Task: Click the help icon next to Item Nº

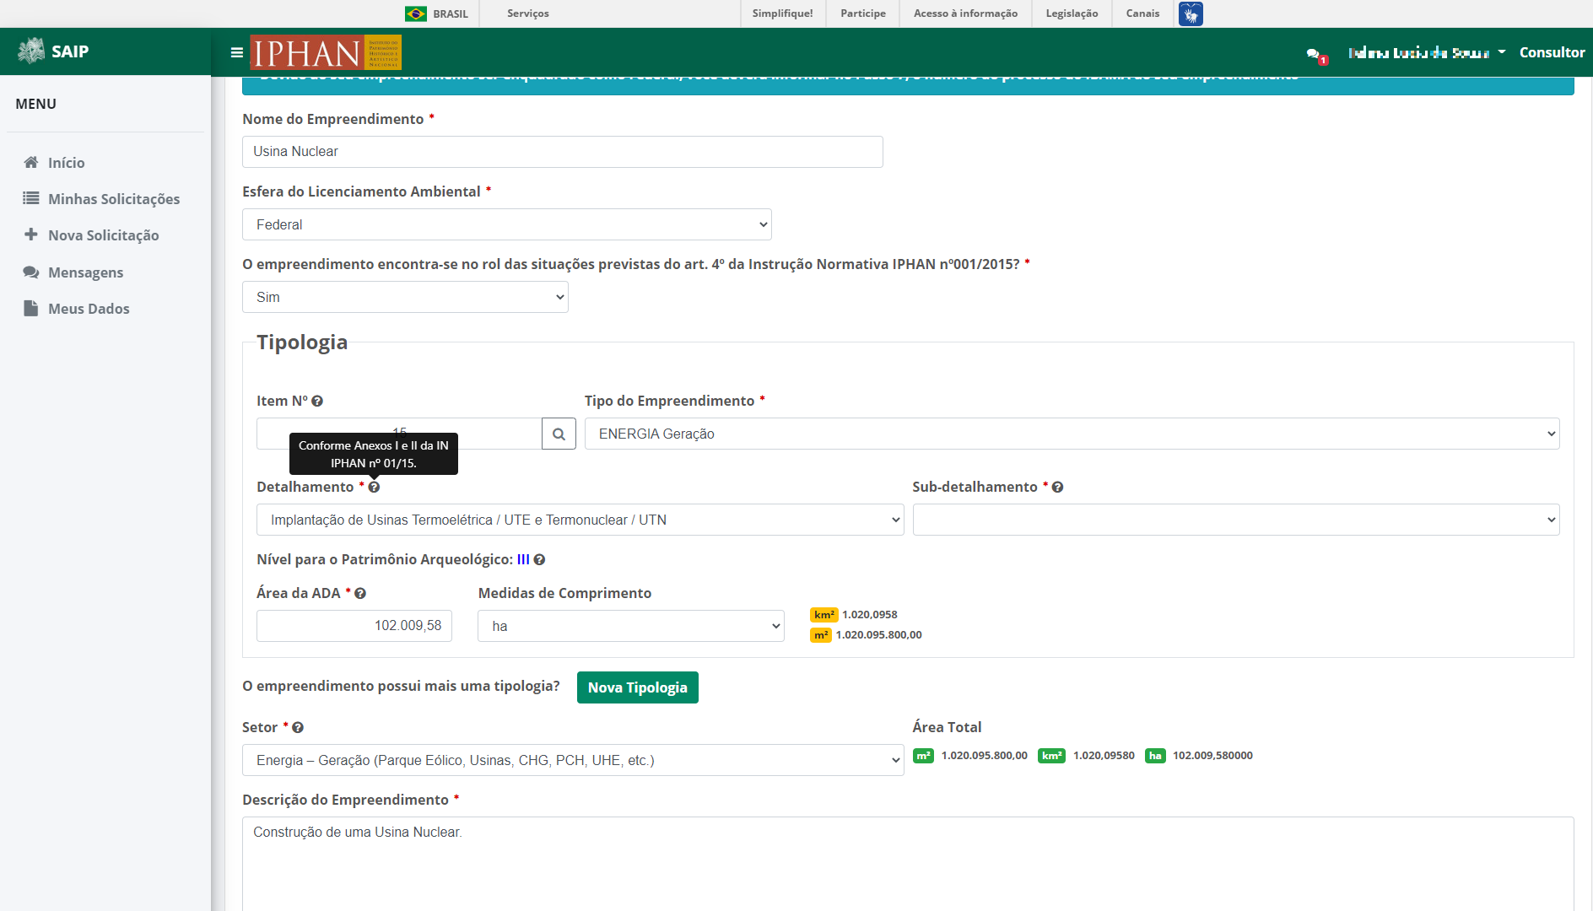Action: pyautogui.click(x=317, y=402)
